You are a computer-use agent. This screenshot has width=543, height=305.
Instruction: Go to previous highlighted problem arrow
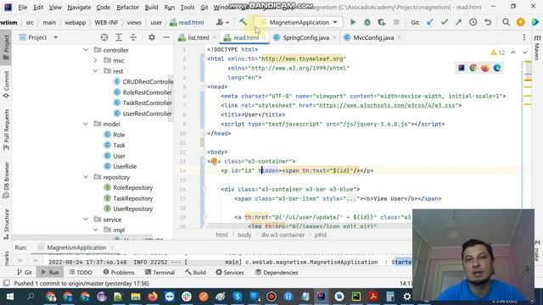pos(512,53)
